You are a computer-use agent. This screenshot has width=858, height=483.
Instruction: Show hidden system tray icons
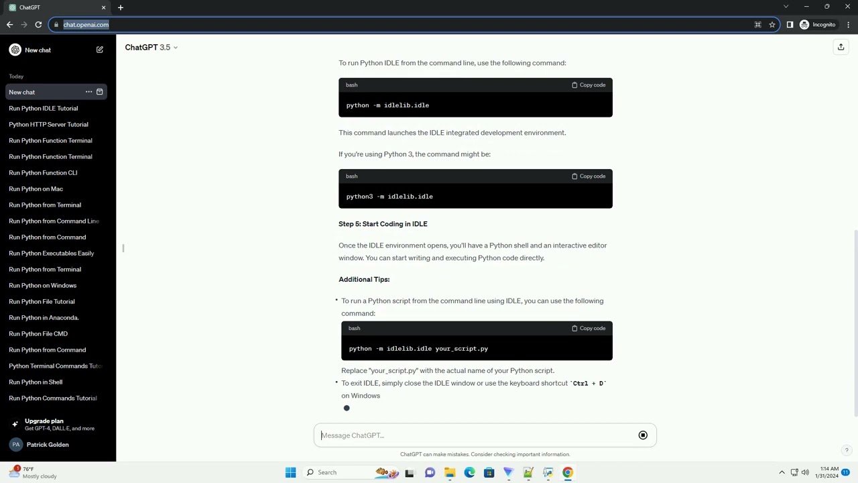coord(782,472)
